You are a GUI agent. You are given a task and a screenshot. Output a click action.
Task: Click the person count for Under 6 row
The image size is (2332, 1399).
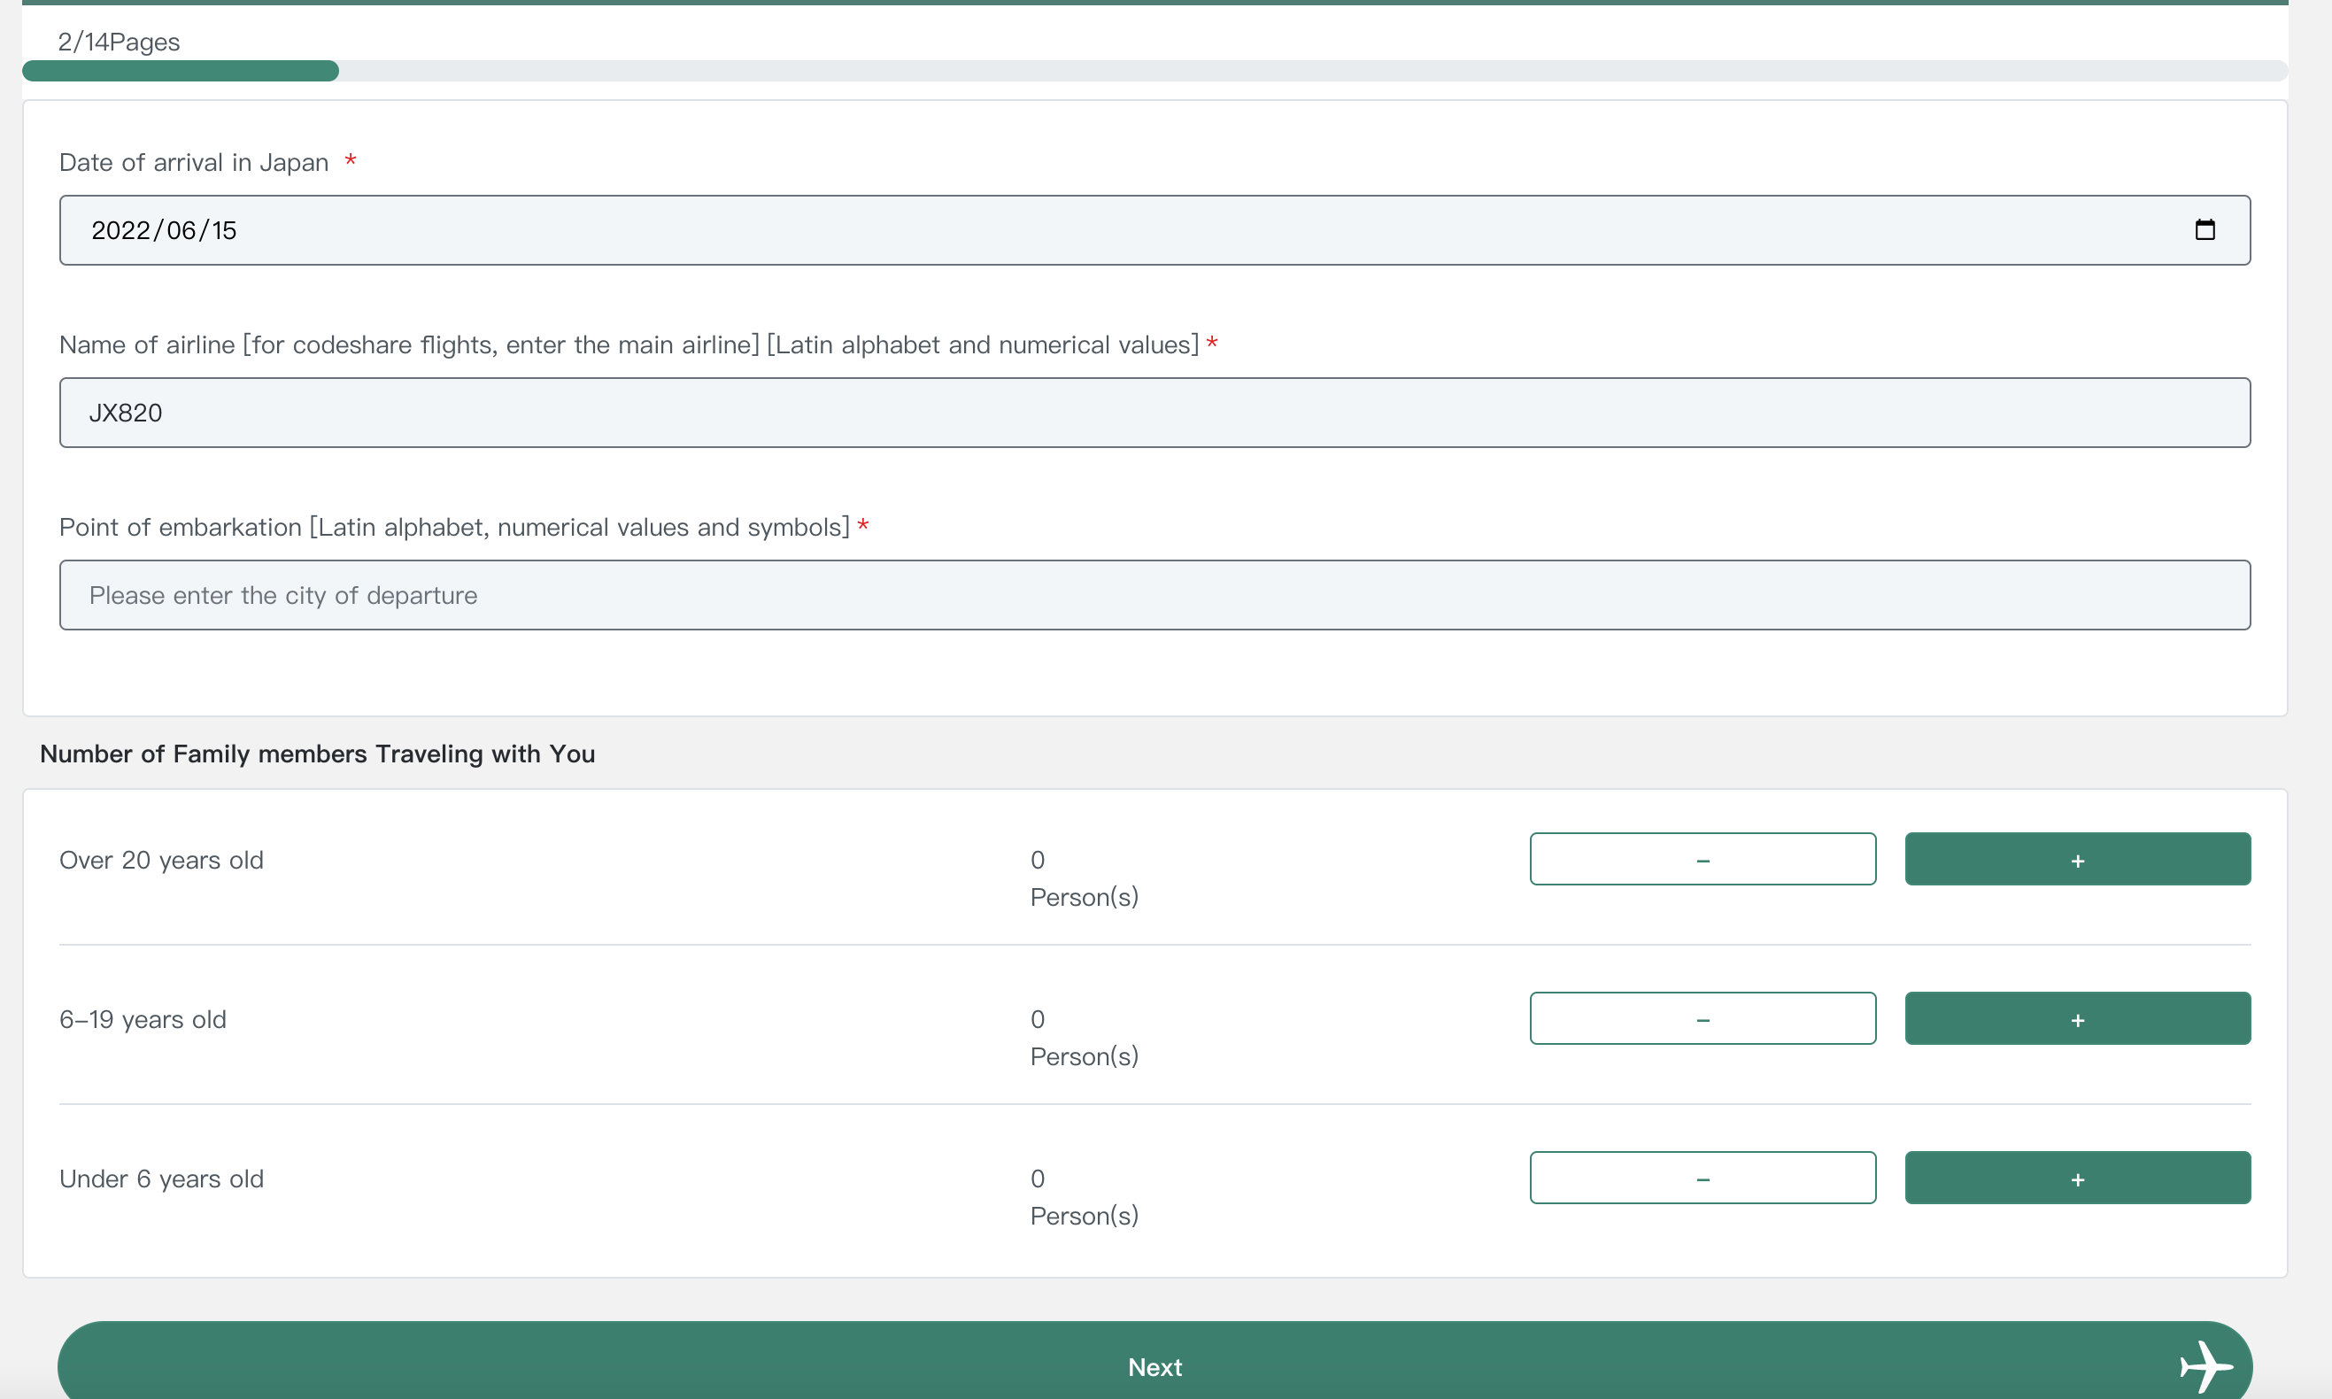coord(1084,1196)
